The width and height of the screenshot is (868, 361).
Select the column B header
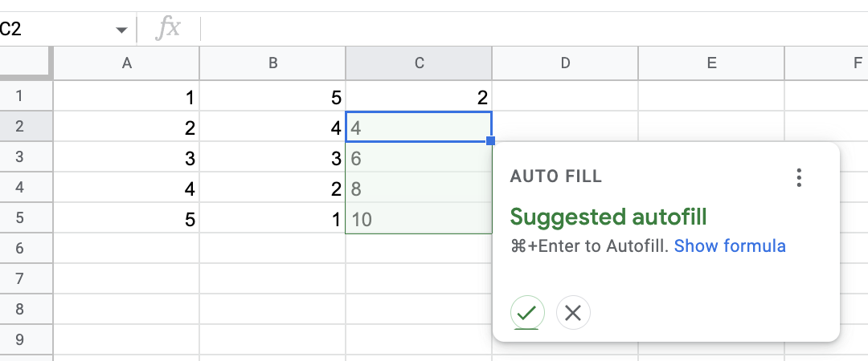(x=273, y=63)
